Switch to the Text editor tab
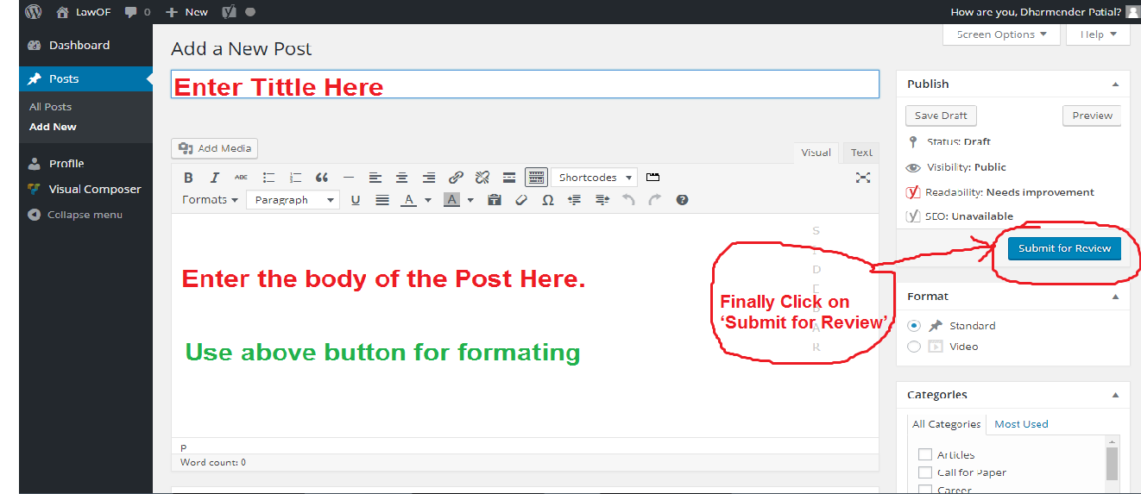 pyautogui.click(x=861, y=153)
